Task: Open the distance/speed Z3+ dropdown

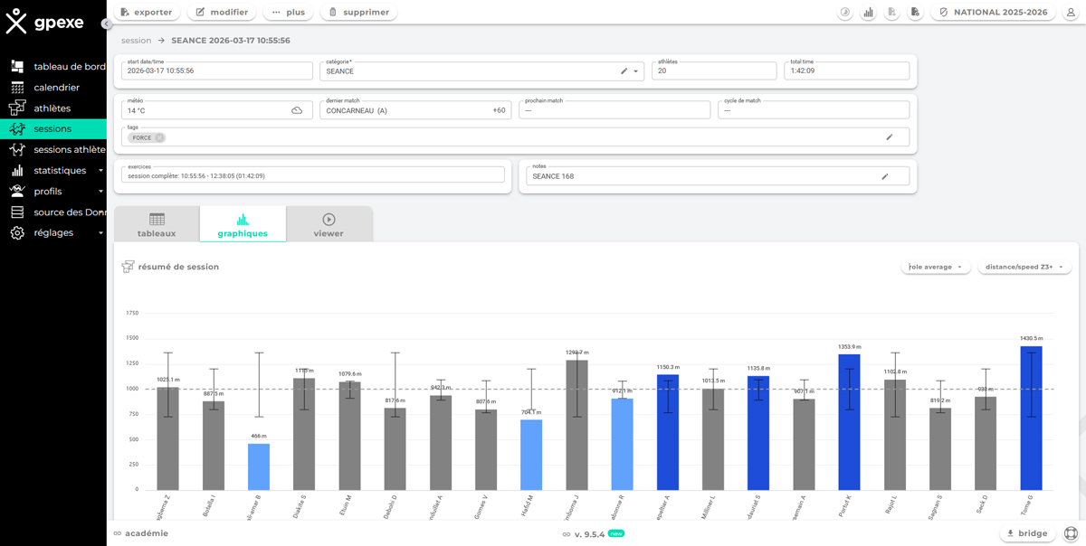Action: [x=1024, y=267]
